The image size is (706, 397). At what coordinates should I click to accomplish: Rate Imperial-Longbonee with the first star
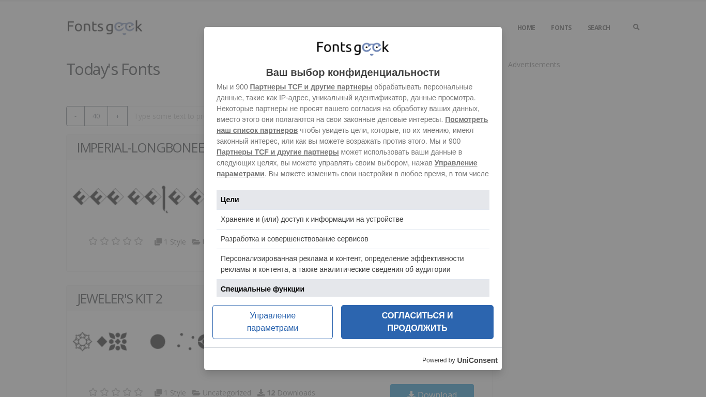pos(93,241)
